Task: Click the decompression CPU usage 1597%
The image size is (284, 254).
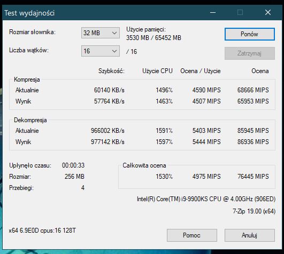Action: (x=164, y=142)
